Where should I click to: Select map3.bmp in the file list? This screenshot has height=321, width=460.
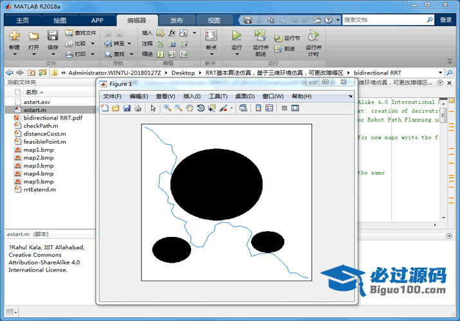click(39, 166)
